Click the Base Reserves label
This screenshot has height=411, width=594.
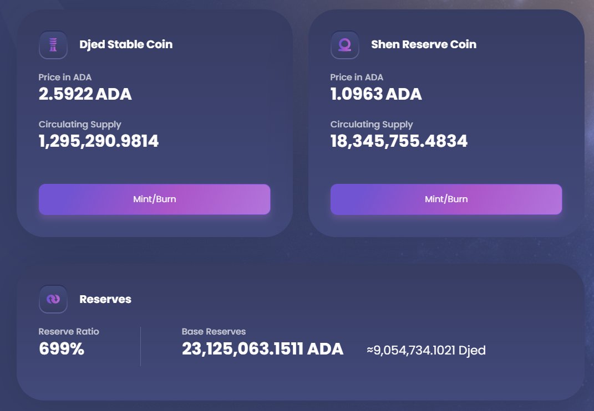[x=214, y=331]
